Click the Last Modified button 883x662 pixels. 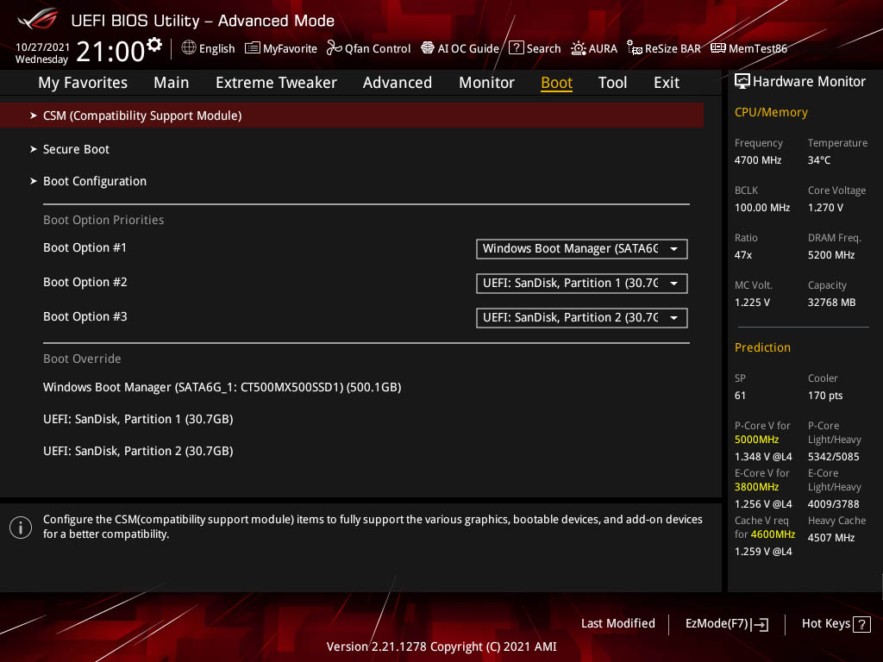(x=617, y=624)
